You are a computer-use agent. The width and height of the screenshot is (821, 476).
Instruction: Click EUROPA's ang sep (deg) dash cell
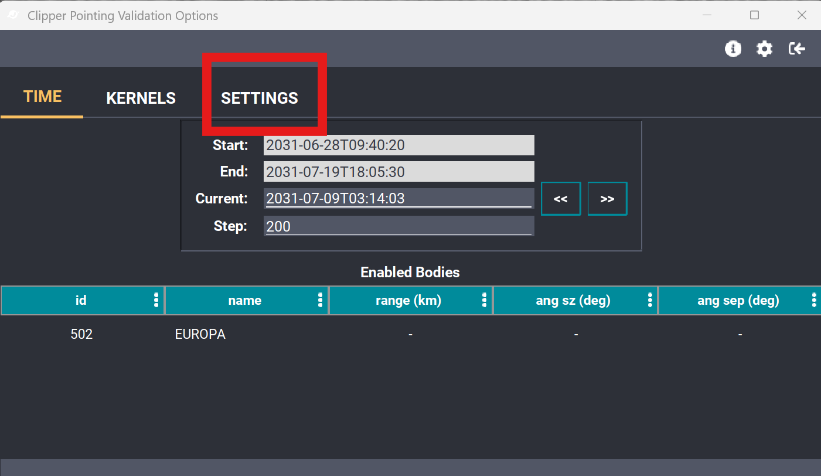coord(740,334)
